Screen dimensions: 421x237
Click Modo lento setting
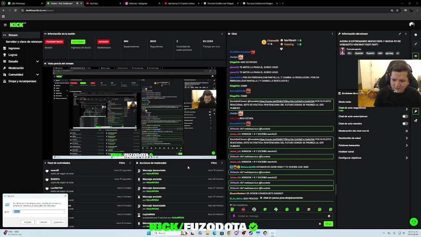pyautogui.click(x=345, y=102)
